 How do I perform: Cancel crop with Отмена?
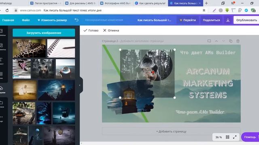point(111,31)
